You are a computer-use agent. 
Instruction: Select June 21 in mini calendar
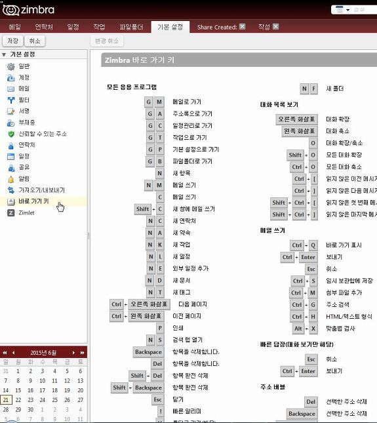(6, 400)
